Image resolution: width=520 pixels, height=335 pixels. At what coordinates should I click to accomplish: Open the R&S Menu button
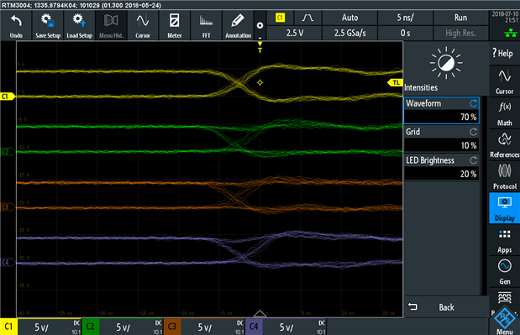pyautogui.click(x=504, y=320)
